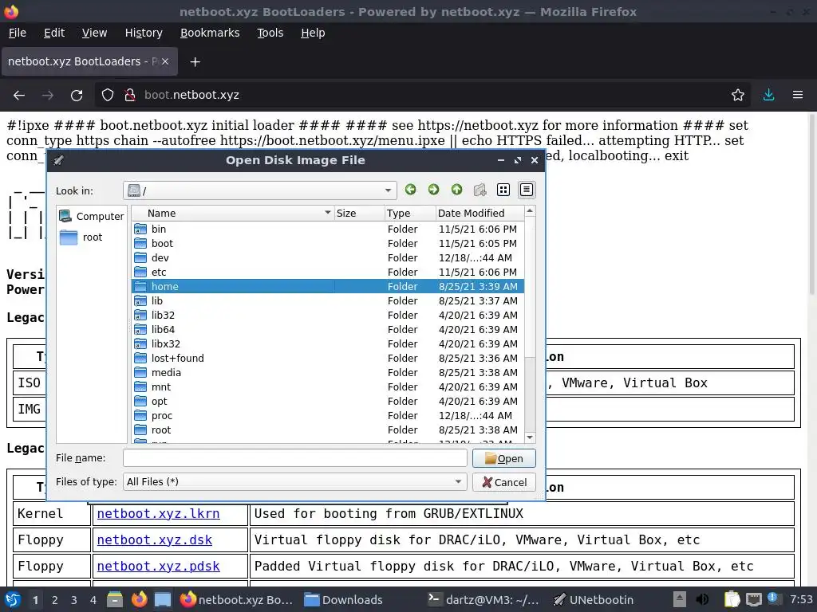Launch file manager from the taskbar

[115, 600]
